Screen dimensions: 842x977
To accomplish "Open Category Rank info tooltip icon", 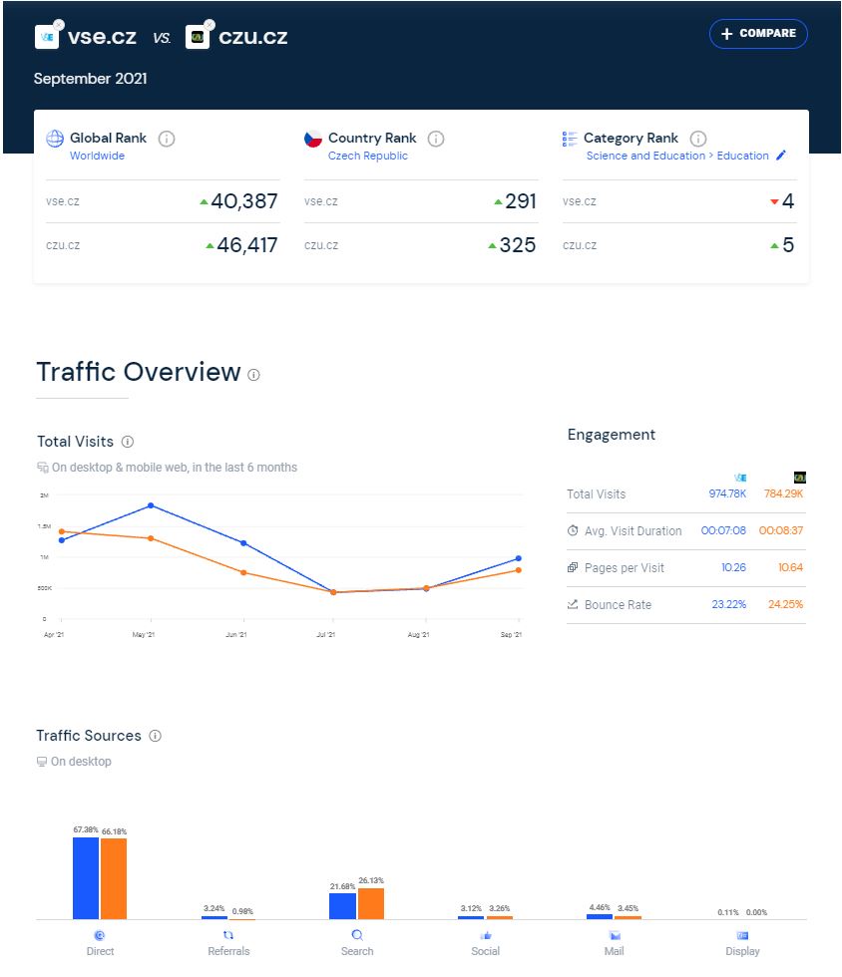I will point(698,139).
